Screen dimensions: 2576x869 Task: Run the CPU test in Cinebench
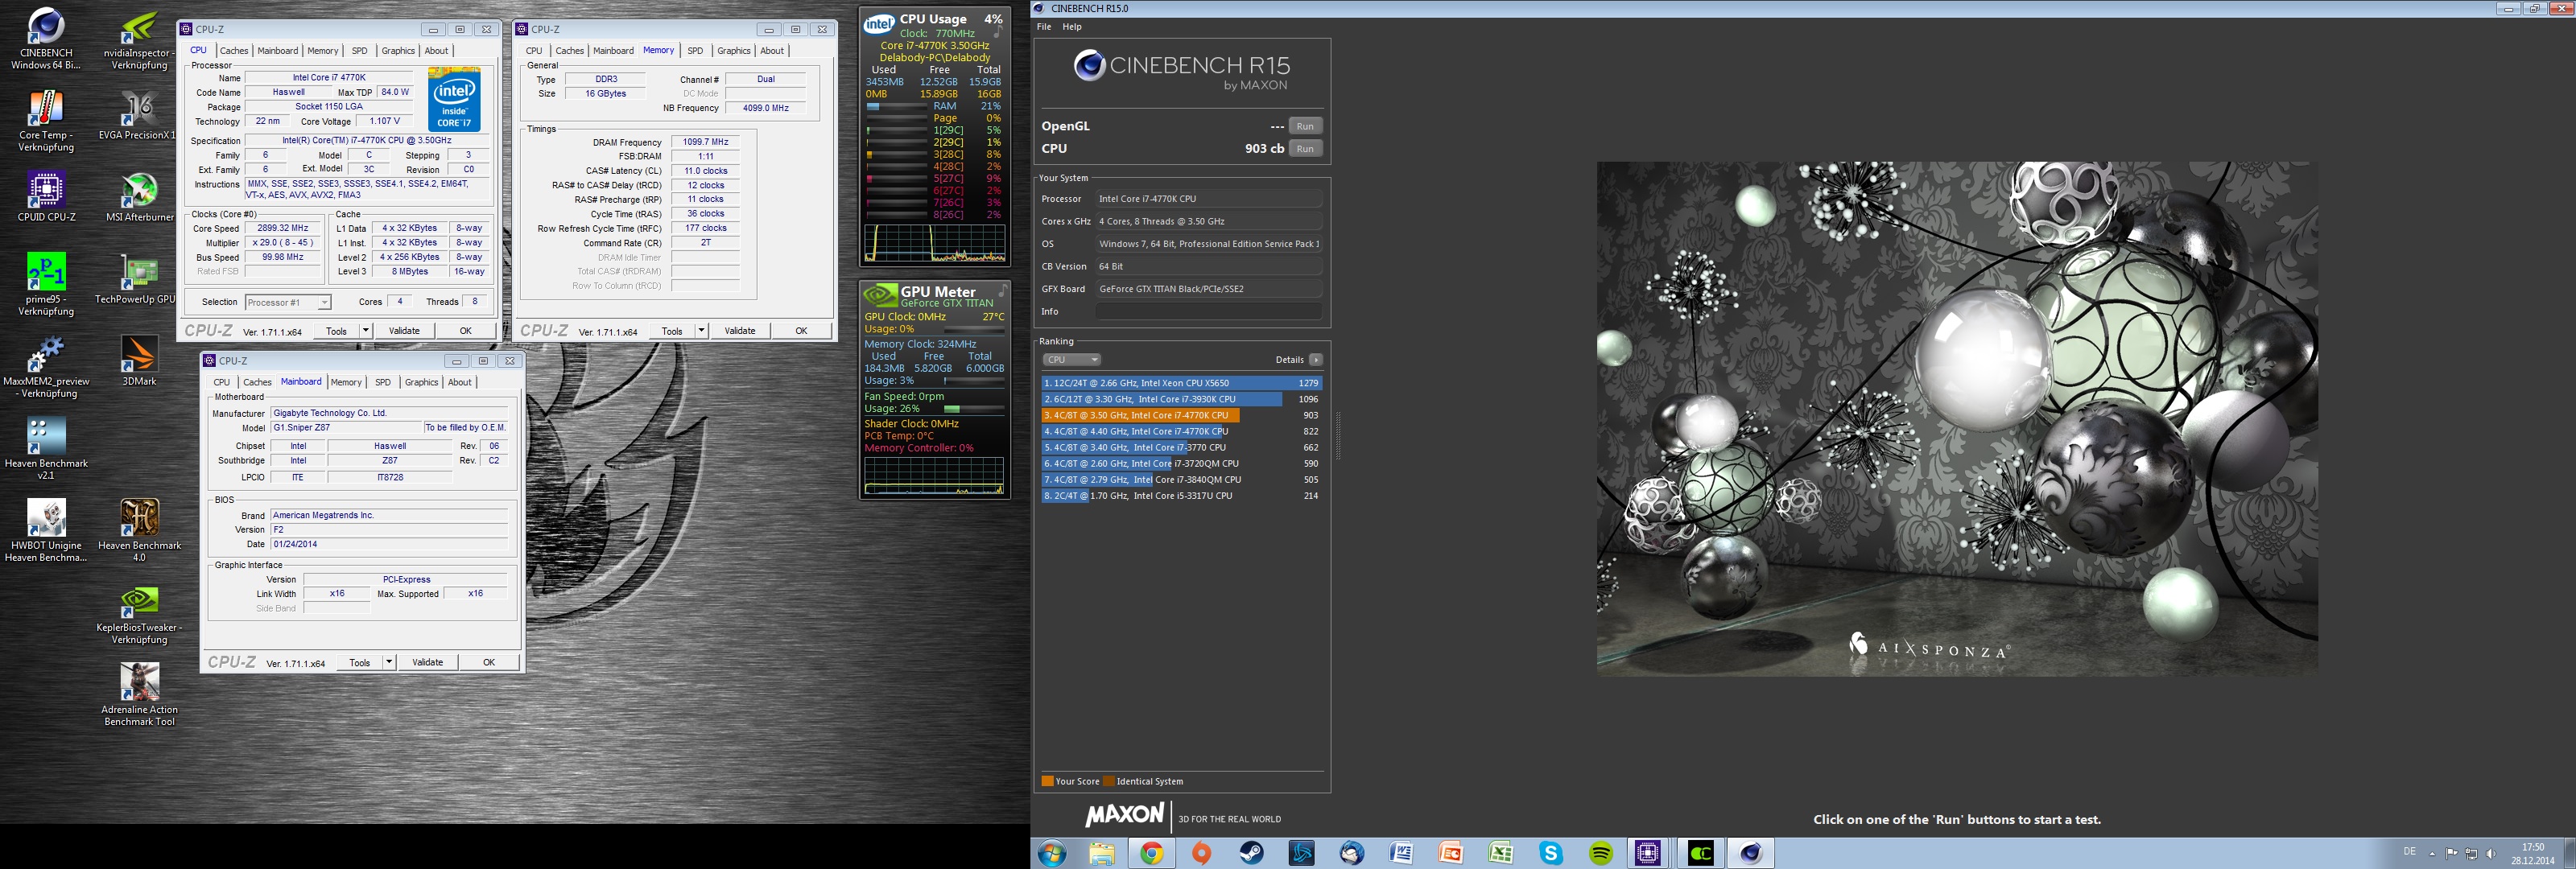(1305, 148)
